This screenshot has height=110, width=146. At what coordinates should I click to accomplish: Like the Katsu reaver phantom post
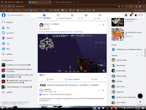click(x=50, y=79)
